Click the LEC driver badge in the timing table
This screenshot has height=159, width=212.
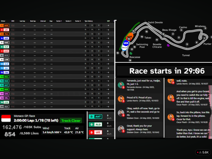(x=5, y=30)
